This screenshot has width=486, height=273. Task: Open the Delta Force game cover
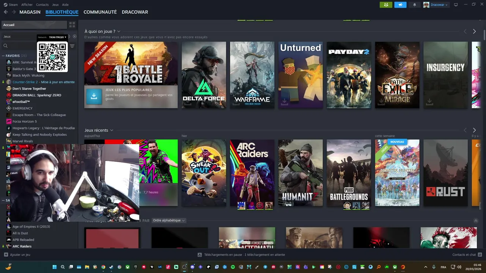204,75
